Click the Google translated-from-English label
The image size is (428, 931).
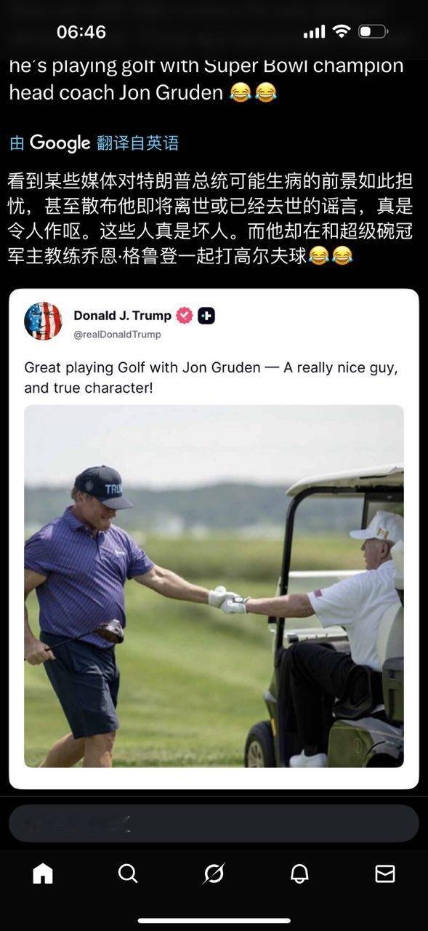click(94, 143)
